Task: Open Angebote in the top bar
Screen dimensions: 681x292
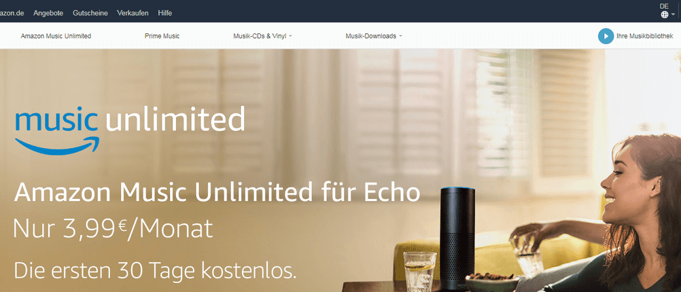Action: pos(48,13)
